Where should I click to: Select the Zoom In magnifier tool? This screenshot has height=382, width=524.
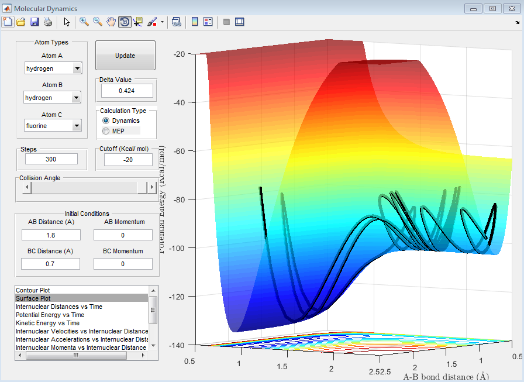click(x=84, y=22)
